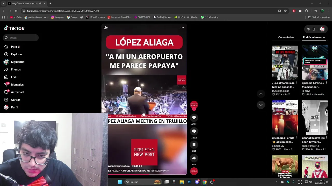Open the Windows Start menu
The image size is (332, 186).
120,182
